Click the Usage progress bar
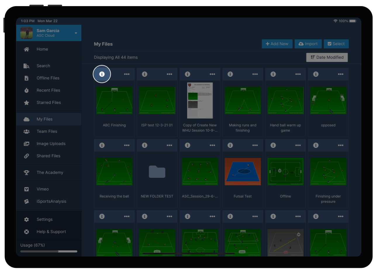The width and height of the screenshot is (377, 274). pos(49,251)
